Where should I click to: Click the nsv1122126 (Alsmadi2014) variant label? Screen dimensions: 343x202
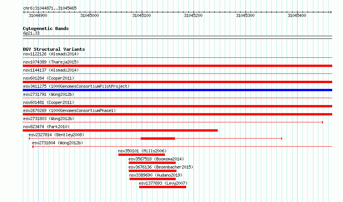click(51, 54)
